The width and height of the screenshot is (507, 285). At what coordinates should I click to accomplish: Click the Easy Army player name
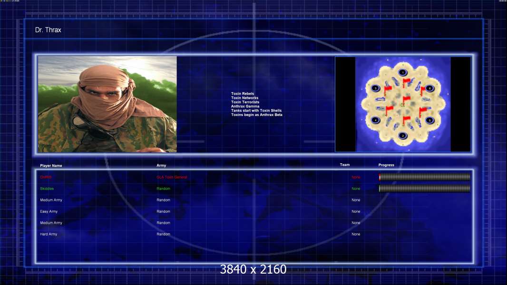tap(49, 211)
